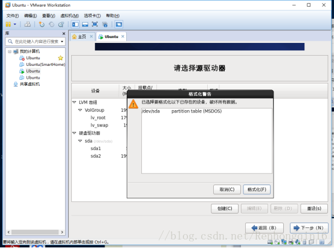Screen dimensions: 334x248
Task: Collapse the sda drive node
Action: (80, 141)
